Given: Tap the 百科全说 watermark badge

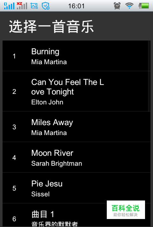Looking at the screenshot, I should click(126, 210).
